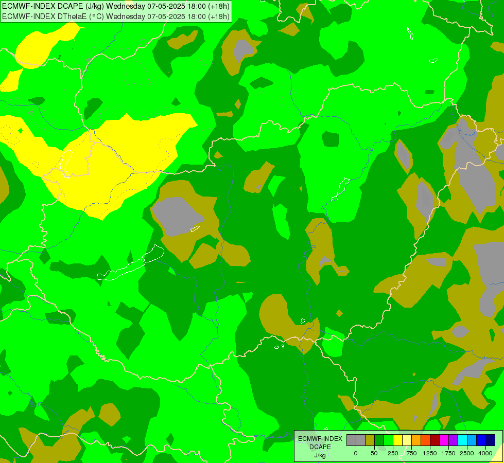Click the magenta legend swatch
This screenshot has height=463, width=504.
point(444,440)
